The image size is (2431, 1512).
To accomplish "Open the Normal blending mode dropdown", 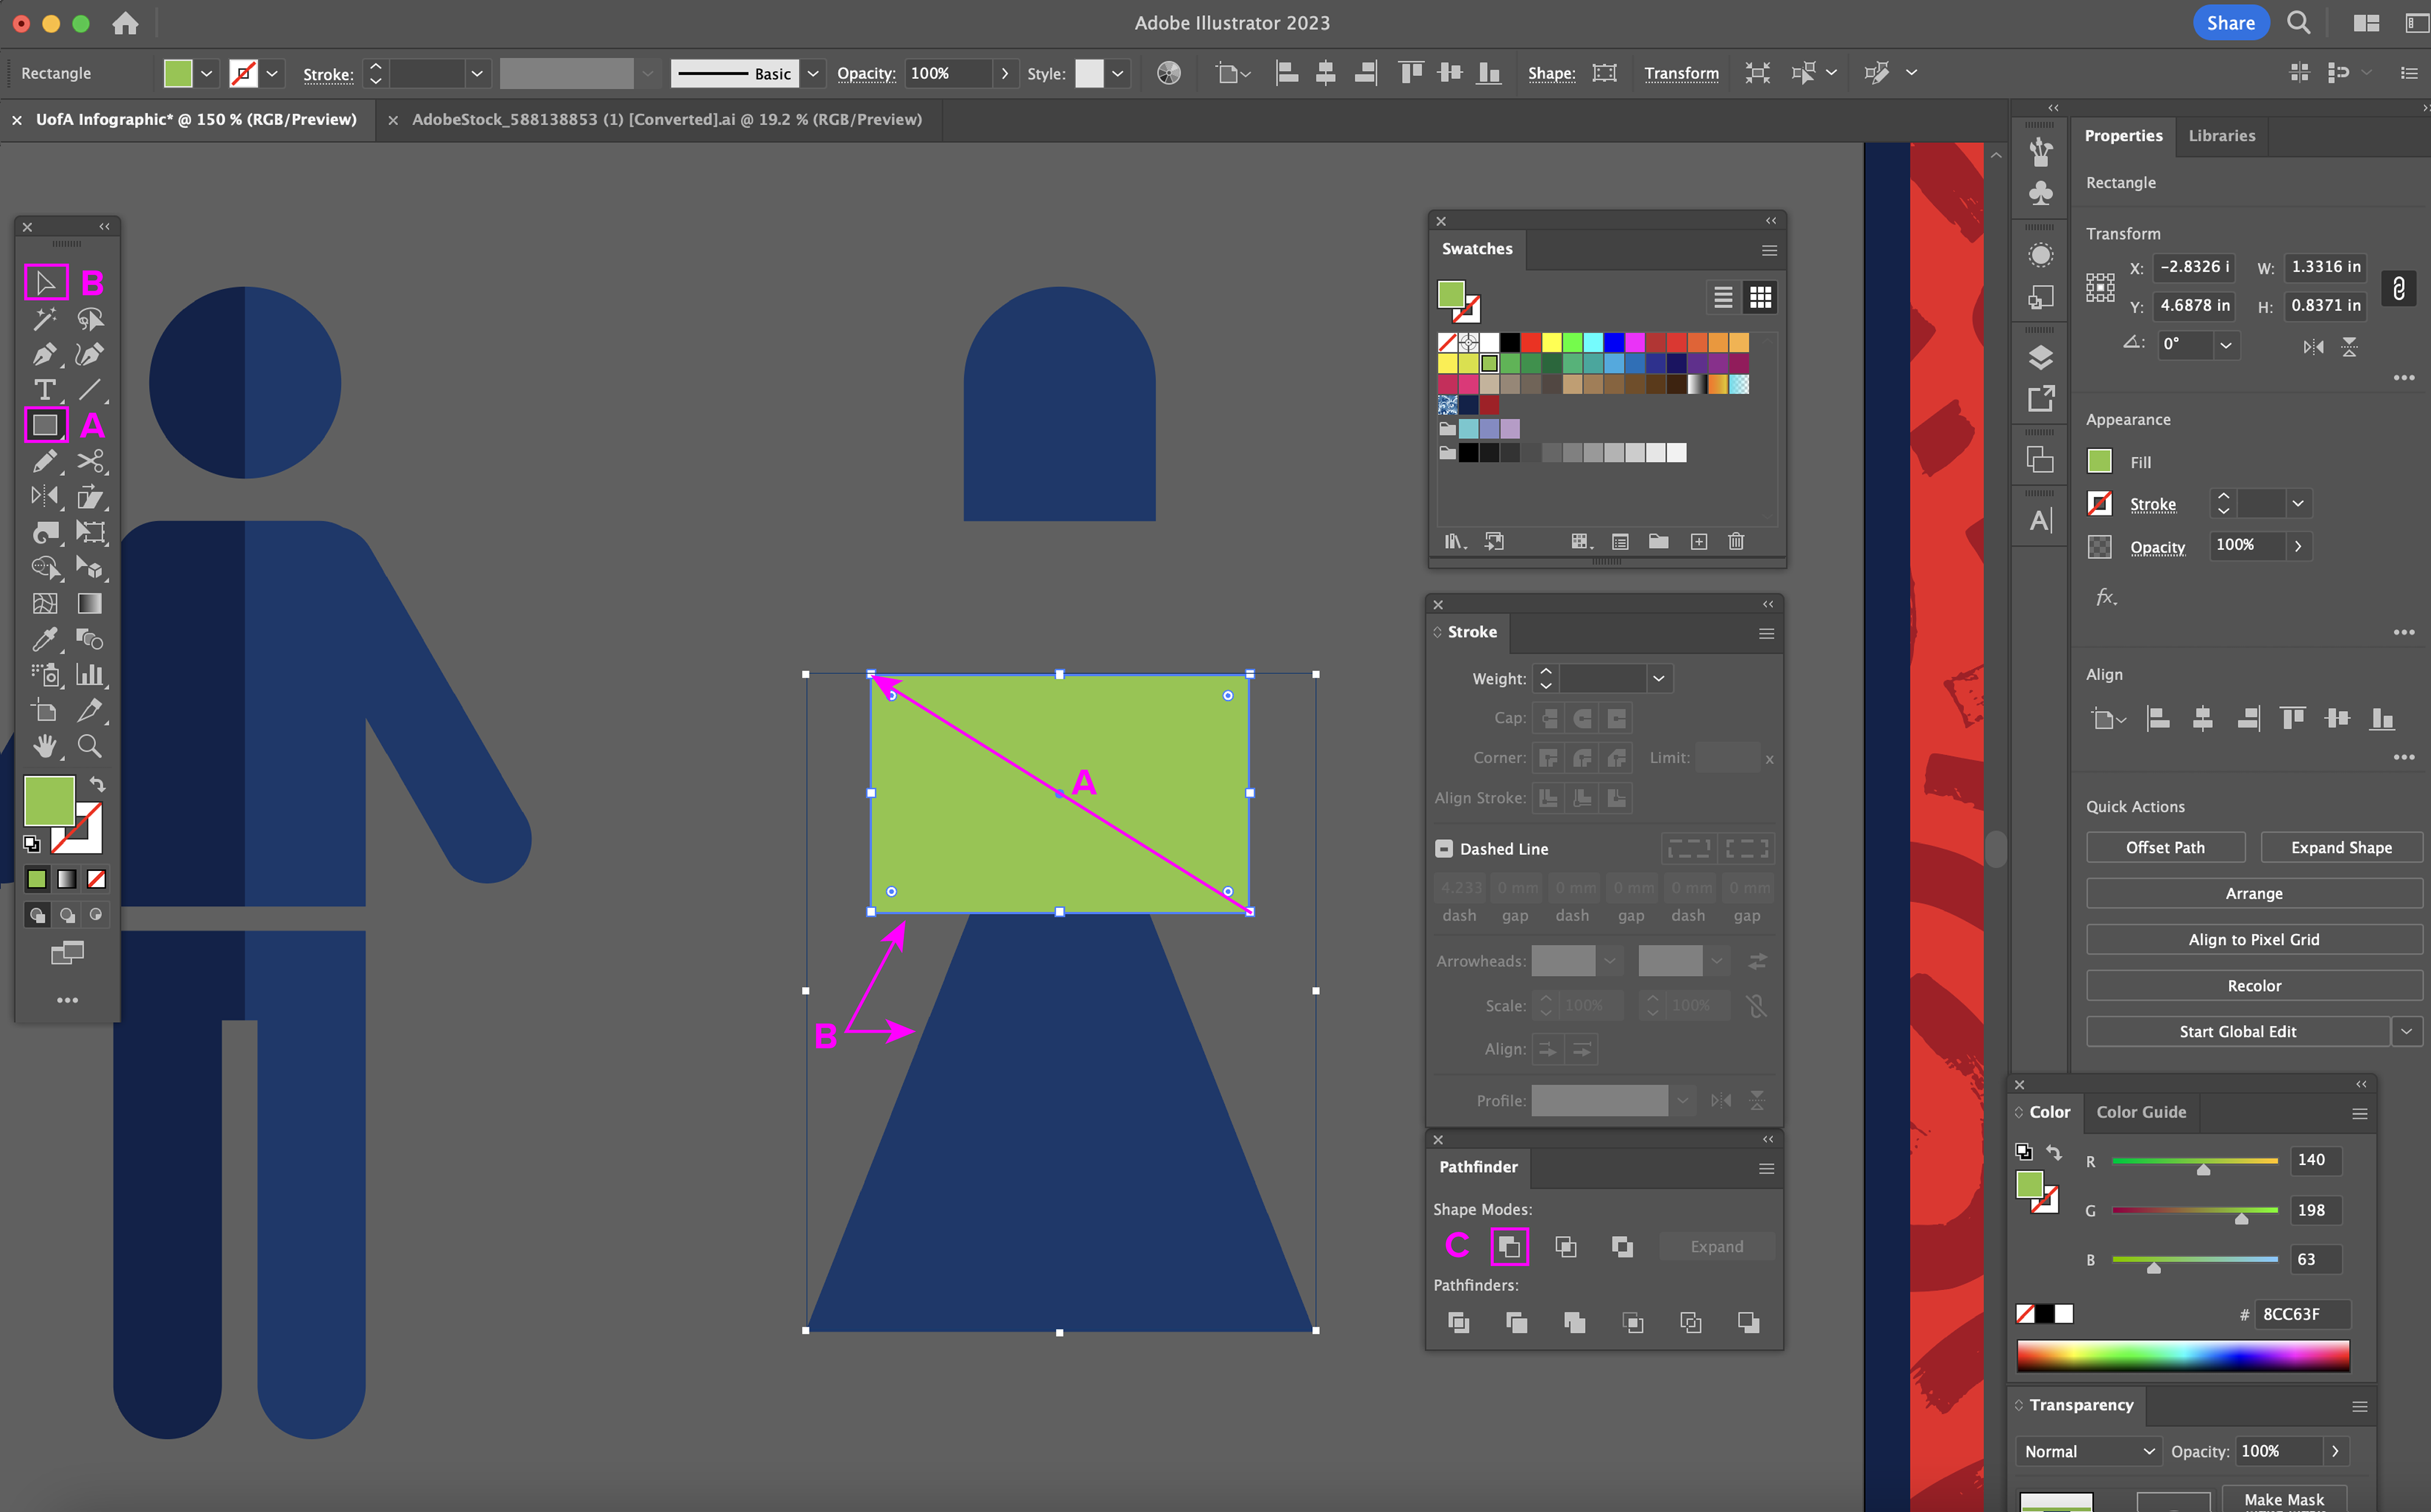I will coord(2088,1451).
